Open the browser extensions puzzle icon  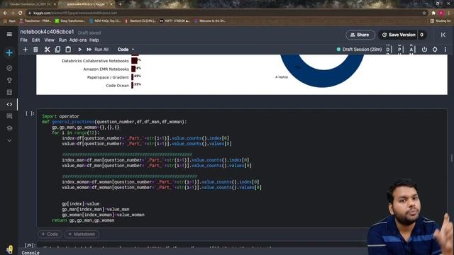click(433, 13)
